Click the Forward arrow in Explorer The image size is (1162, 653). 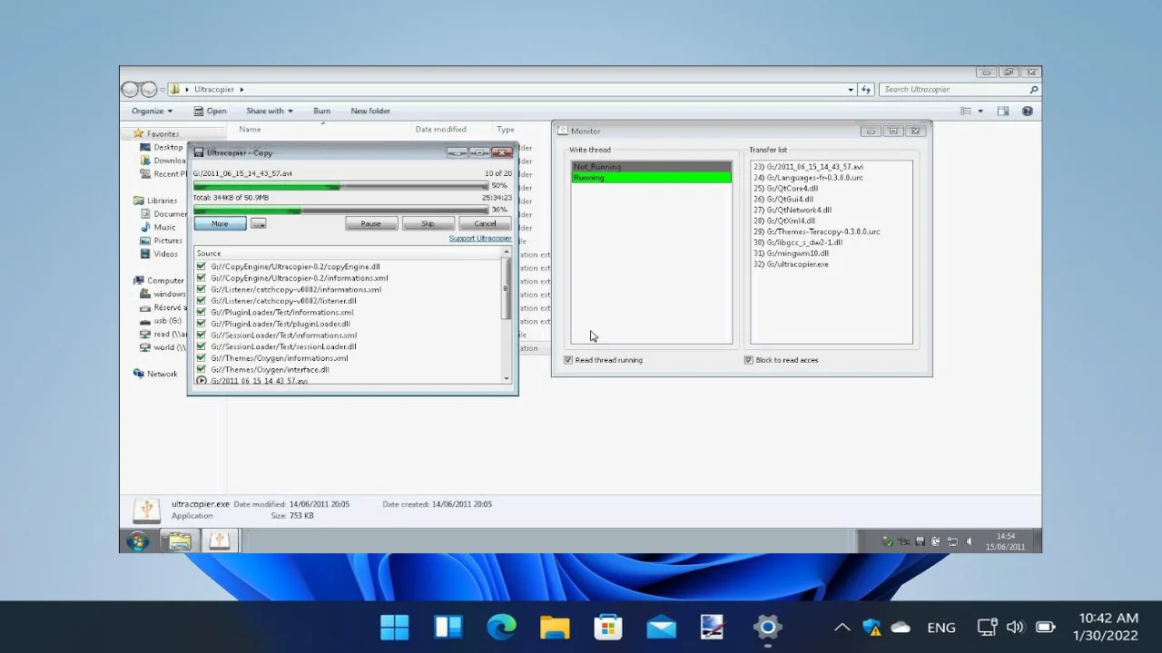coord(149,89)
